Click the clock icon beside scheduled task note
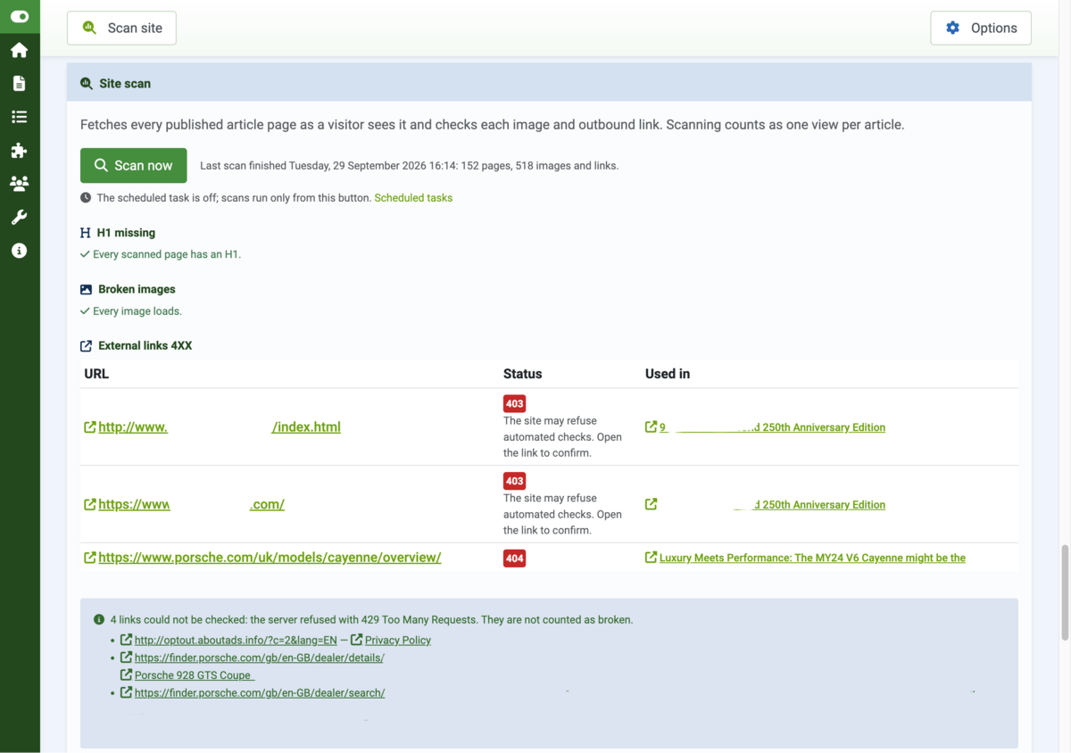 (x=86, y=198)
